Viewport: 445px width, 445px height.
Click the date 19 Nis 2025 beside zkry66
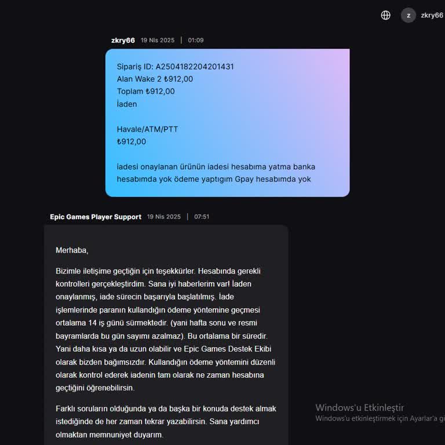158,41
